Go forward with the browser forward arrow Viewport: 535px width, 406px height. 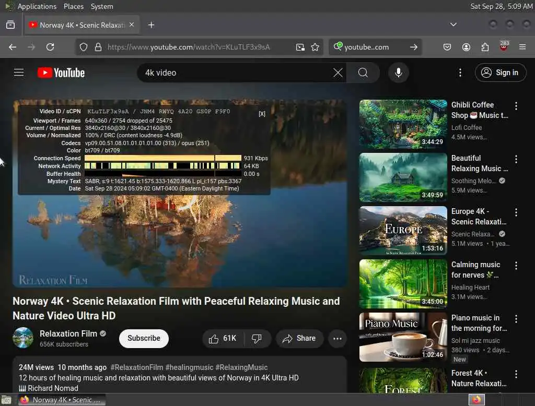tap(31, 47)
